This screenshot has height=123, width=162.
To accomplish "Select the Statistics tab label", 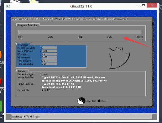I will [x=23, y=45].
